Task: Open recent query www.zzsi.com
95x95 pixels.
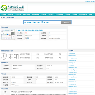Action: pyautogui.click(x=72, y=79)
